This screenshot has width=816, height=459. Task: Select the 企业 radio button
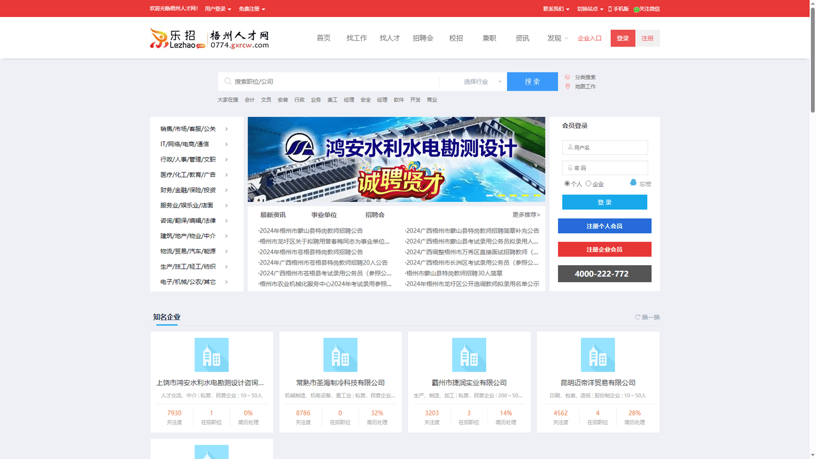(588, 184)
